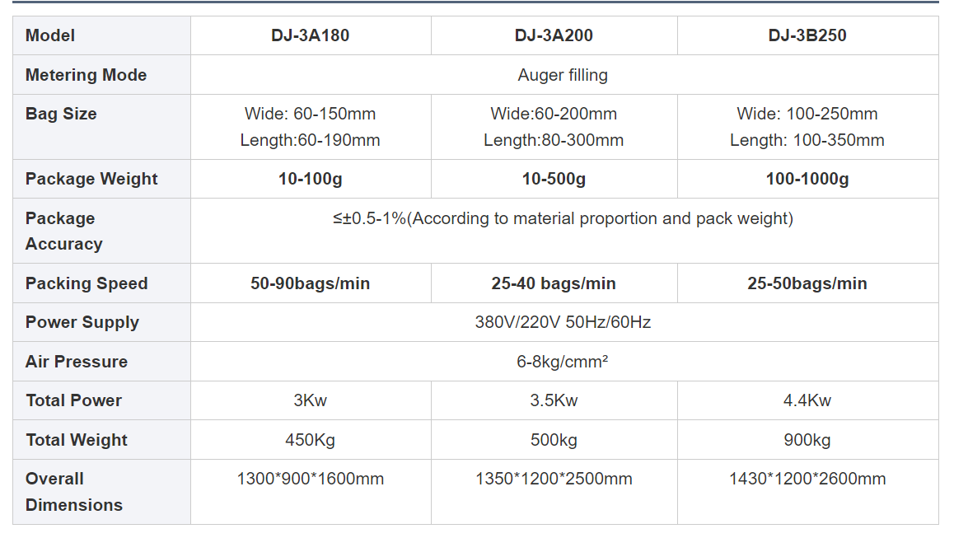This screenshot has height=538, width=968.
Task: Click the 3.5Kw total power cell
Action: pyautogui.click(x=554, y=400)
